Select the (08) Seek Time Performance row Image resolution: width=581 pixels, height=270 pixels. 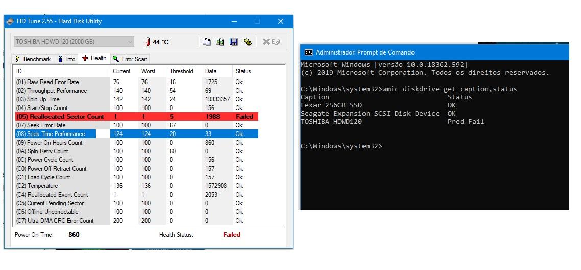click(137, 134)
